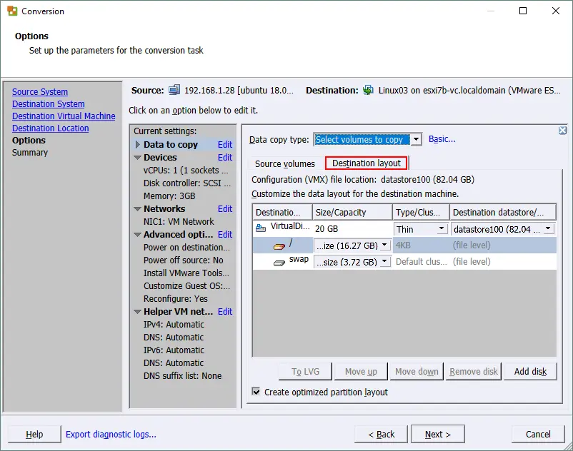Viewport: 573px width, 451px height.
Task: Click the Back button
Action: click(381, 434)
